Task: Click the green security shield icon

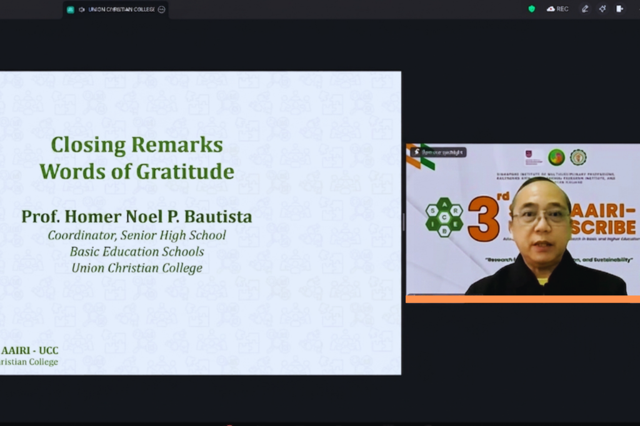Action: (532, 9)
